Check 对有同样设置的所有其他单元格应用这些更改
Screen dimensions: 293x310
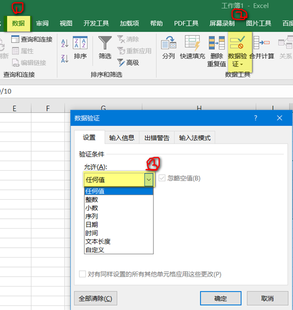click(x=82, y=274)
